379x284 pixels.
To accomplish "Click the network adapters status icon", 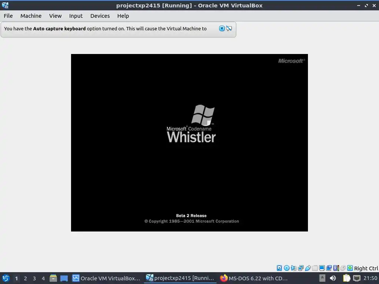I will click(301, 268).
